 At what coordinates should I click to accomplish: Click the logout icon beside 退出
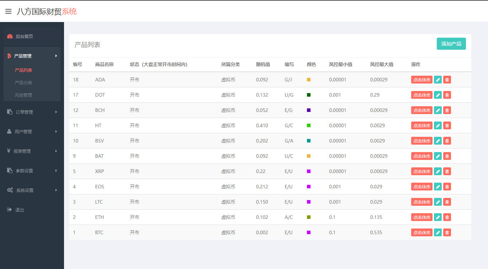pos(10,210)
